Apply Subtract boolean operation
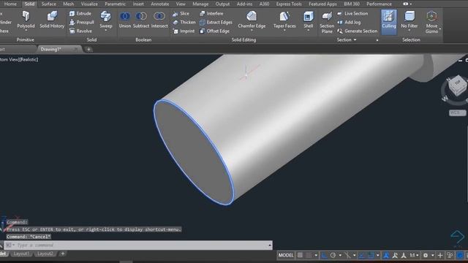468x263 pixels. tap(141, 20)
